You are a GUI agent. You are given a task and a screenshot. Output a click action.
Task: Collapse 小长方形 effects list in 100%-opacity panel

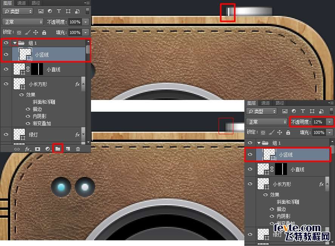83,84
